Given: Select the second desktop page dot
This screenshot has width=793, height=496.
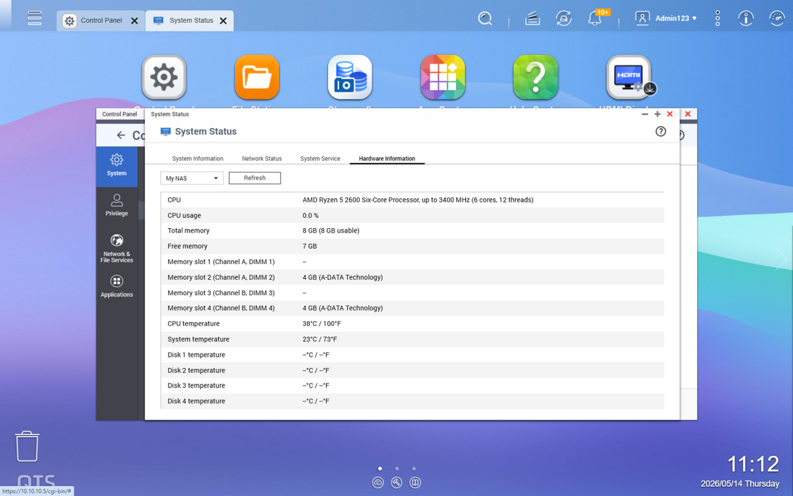Looking at the screenshot, I should (x=397, y=469).
